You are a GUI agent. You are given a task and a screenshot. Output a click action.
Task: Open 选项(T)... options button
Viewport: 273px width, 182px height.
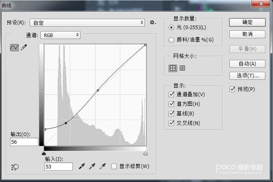(247, 76)
